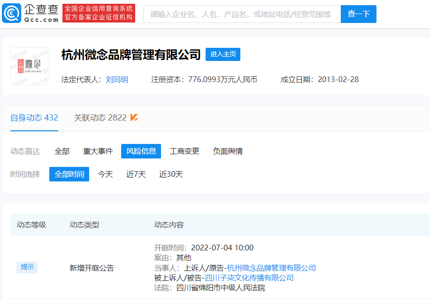The height and width of the screenshot is (301, 430).
Task: Click the Qcc.com logo icon
Action: pos(12,13)
